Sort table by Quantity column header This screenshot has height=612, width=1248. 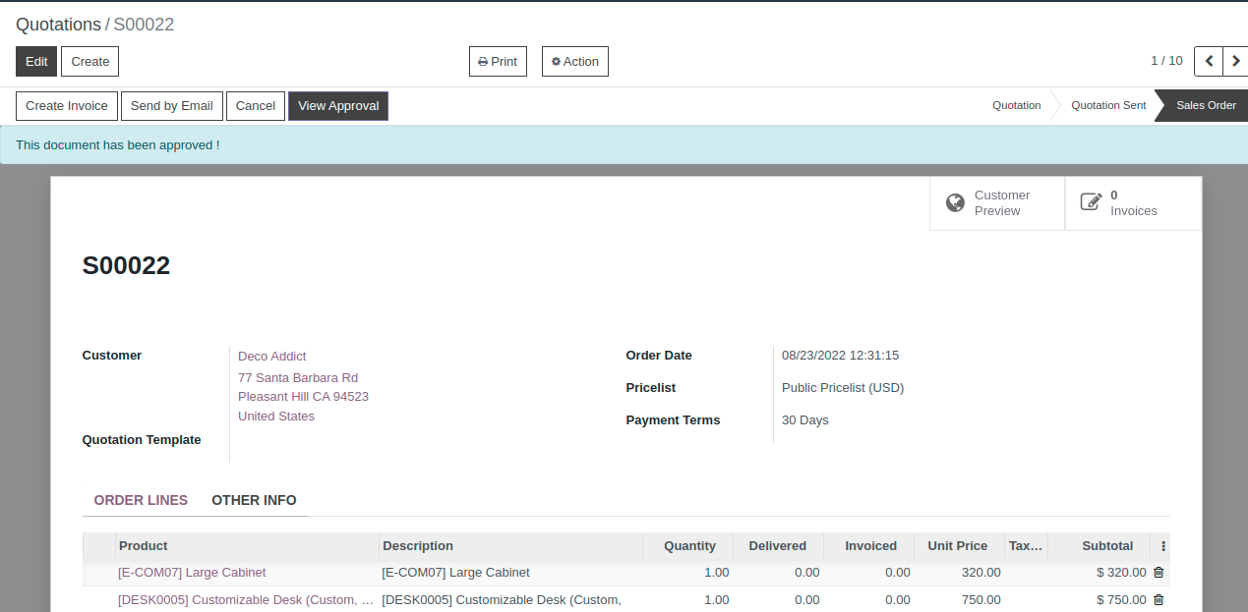[x=690, y=546]
